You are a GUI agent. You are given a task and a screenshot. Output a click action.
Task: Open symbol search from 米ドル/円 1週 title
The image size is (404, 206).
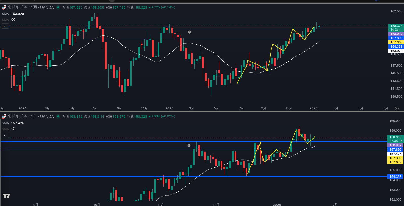pyautogui.click(x=30, y=7)
